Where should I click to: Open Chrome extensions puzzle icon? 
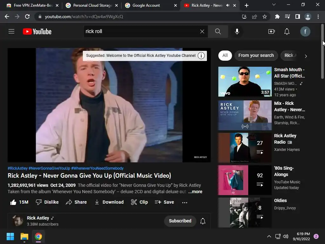click(277, 17)
